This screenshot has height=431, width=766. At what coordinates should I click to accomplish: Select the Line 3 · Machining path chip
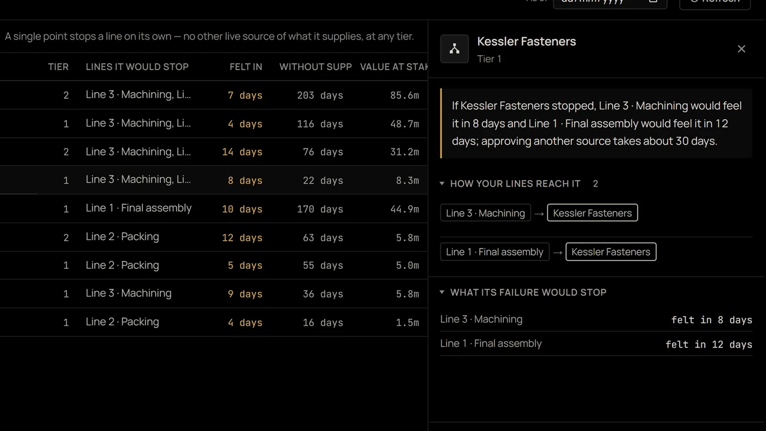485,213
